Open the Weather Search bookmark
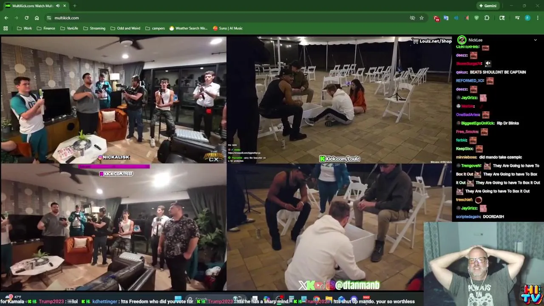Image resolution: width=544 pixels, height=306 pixels. point(188,28)
